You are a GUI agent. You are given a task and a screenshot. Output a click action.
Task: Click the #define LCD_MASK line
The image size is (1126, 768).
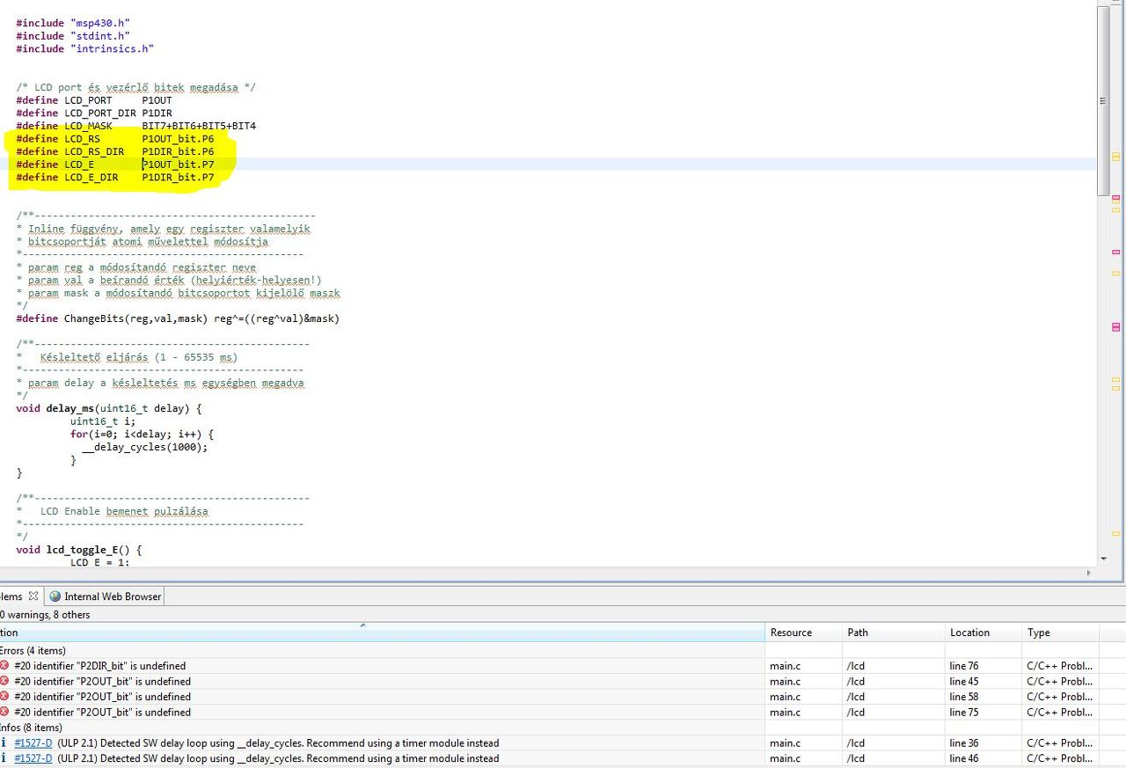pyautogui.click(x=135, y=126)
